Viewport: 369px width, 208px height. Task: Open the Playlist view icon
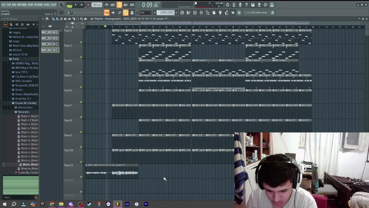182,12
